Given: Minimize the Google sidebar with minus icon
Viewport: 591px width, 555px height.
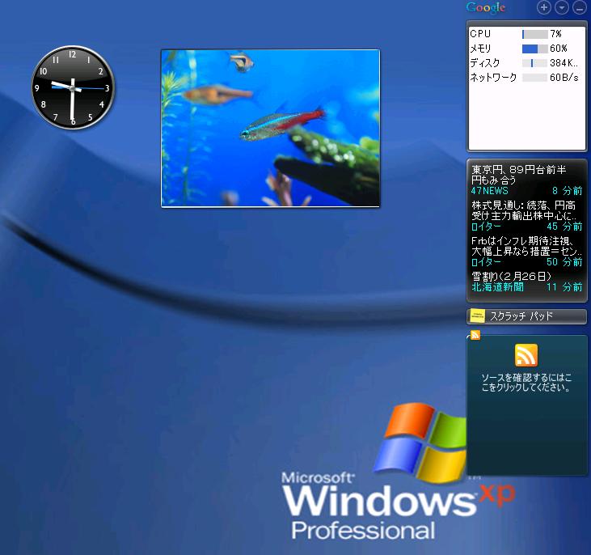Looking at the screenshot, I should coord(580,7).
